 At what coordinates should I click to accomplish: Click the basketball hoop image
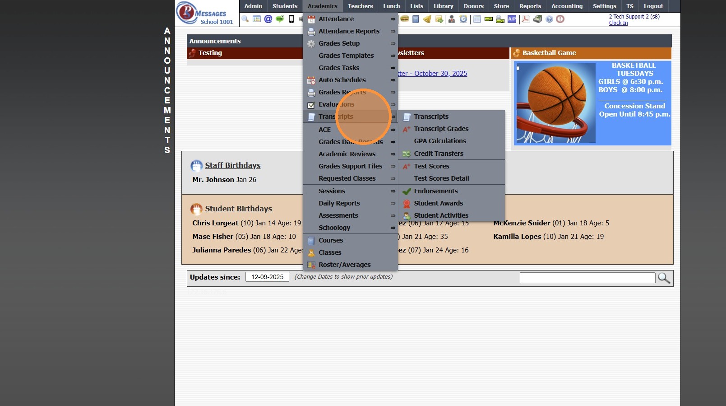pyautogui.click(x=556, y=103)
